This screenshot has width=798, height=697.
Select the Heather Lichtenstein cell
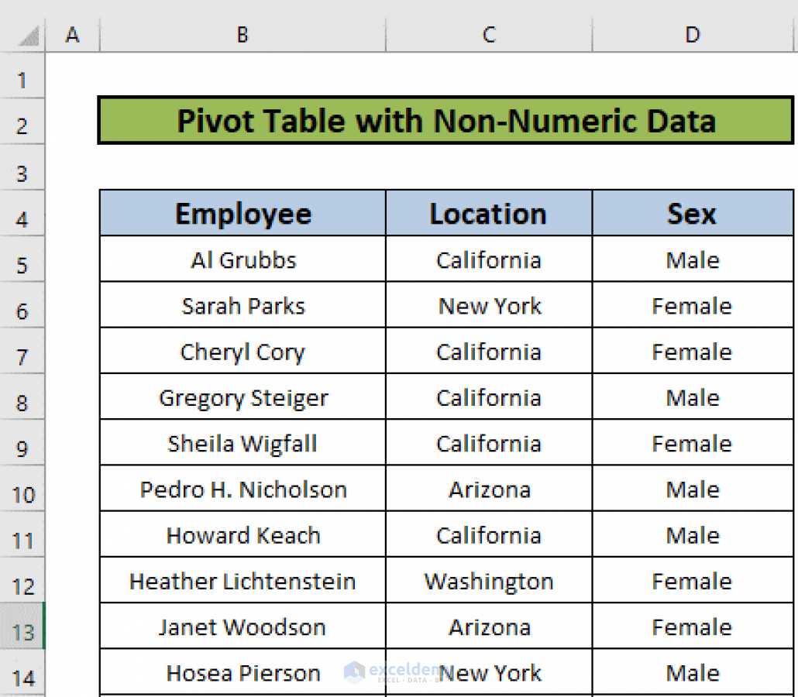(x=242, y=581)
